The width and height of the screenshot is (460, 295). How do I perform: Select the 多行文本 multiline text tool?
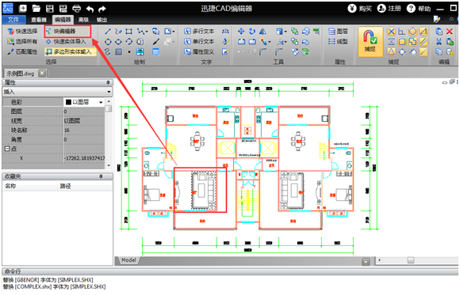coord(199,32)
